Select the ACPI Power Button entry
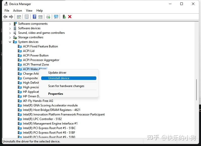The width and height of the screenshot is (201, 146). click(x=36, y=55)
